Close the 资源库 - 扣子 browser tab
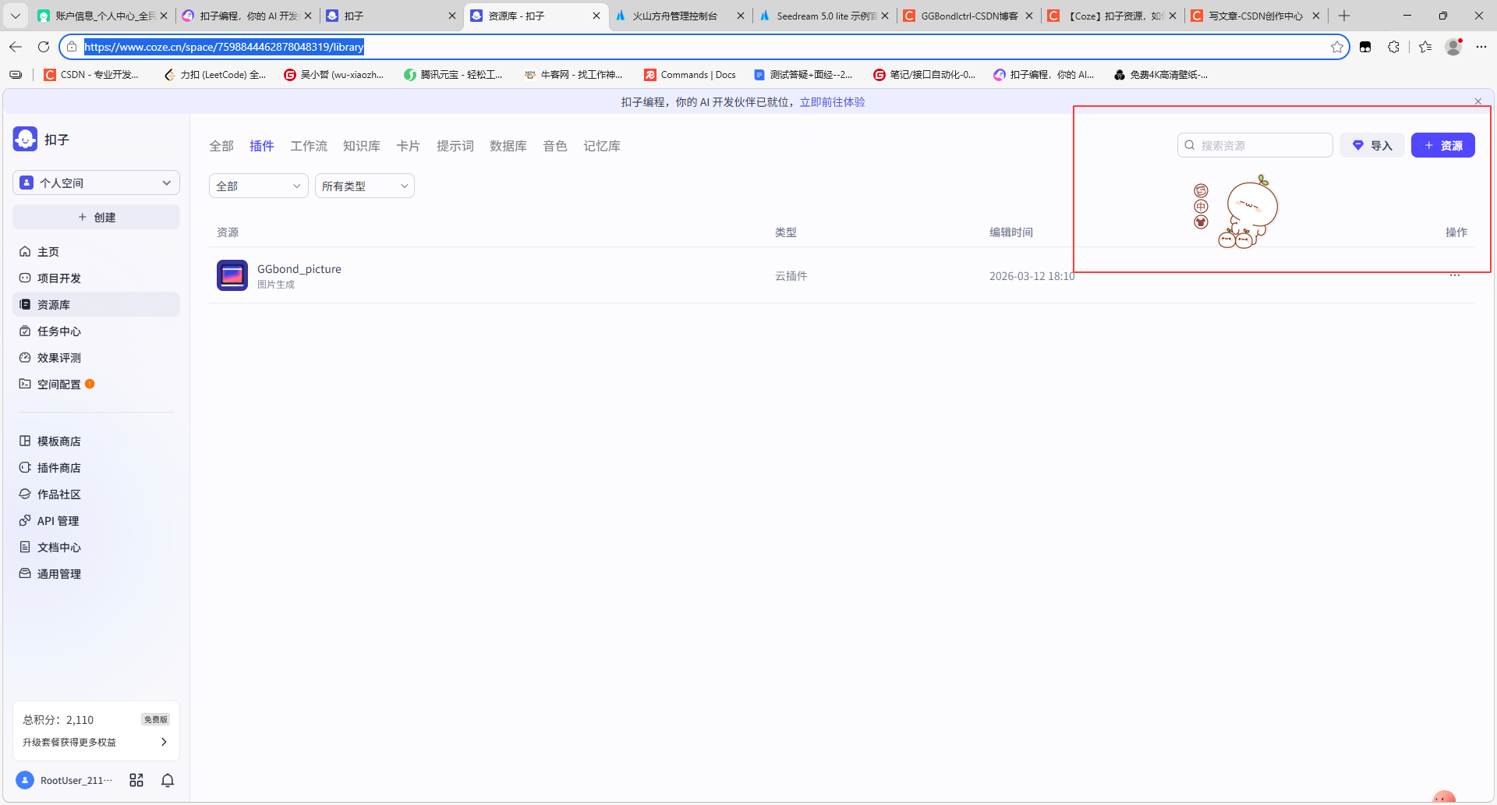1497x805 pixels. point(596,16)
